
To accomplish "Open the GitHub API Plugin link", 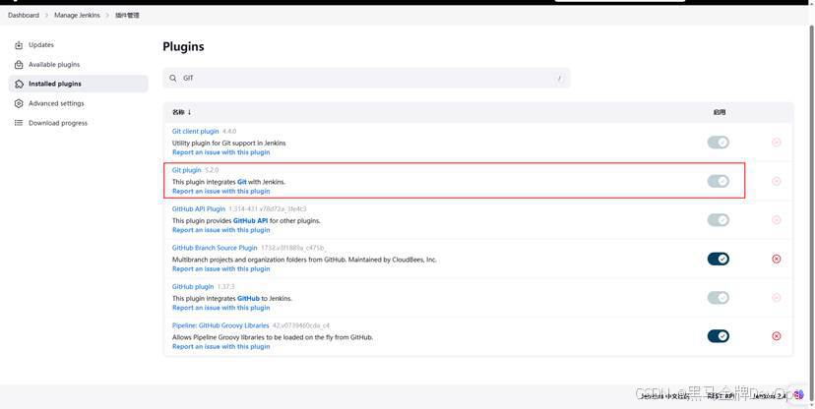I will pyautogui.click(x=199, y=208).
